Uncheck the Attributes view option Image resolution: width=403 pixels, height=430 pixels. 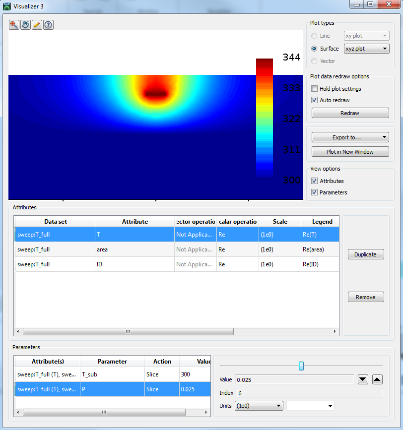click(314, 181)
